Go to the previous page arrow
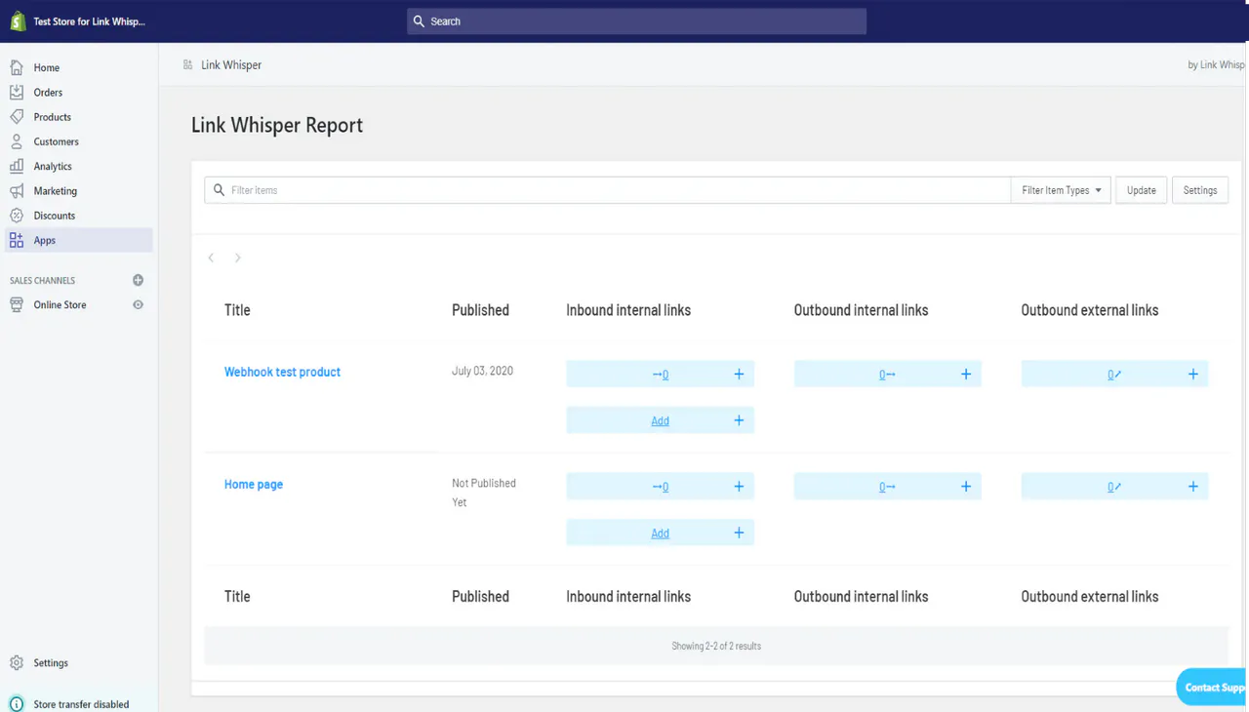The width and height of the screenshot is (1249, 712). pos(211,257)
